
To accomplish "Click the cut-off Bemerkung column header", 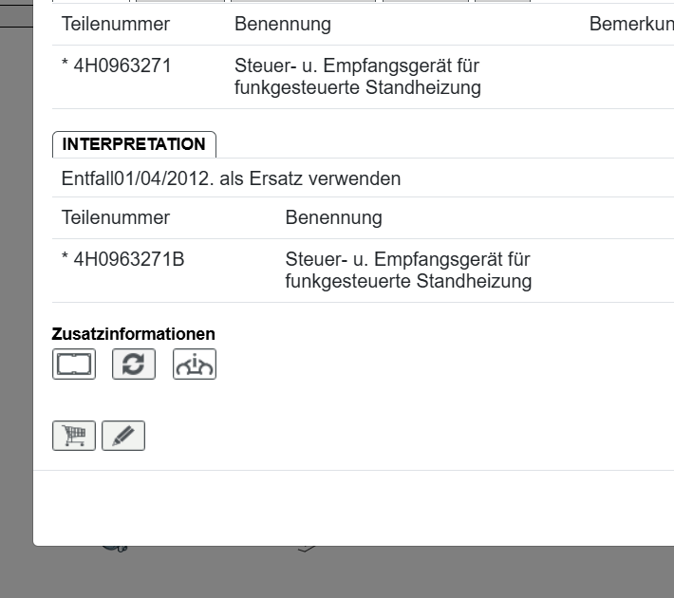I will coord(631,24).
